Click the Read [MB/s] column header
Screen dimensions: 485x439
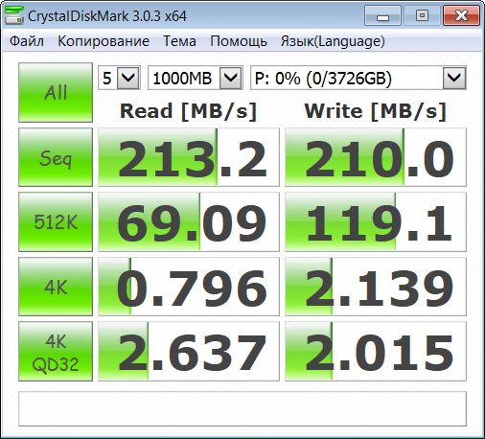(189, 111)
